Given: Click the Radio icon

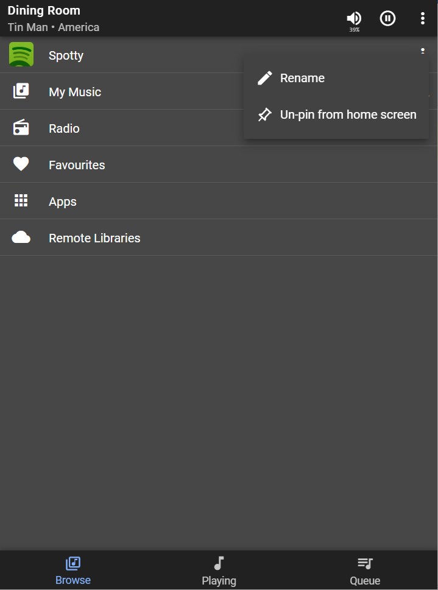Looking at the screenshot, I should (x=21, y=128).
